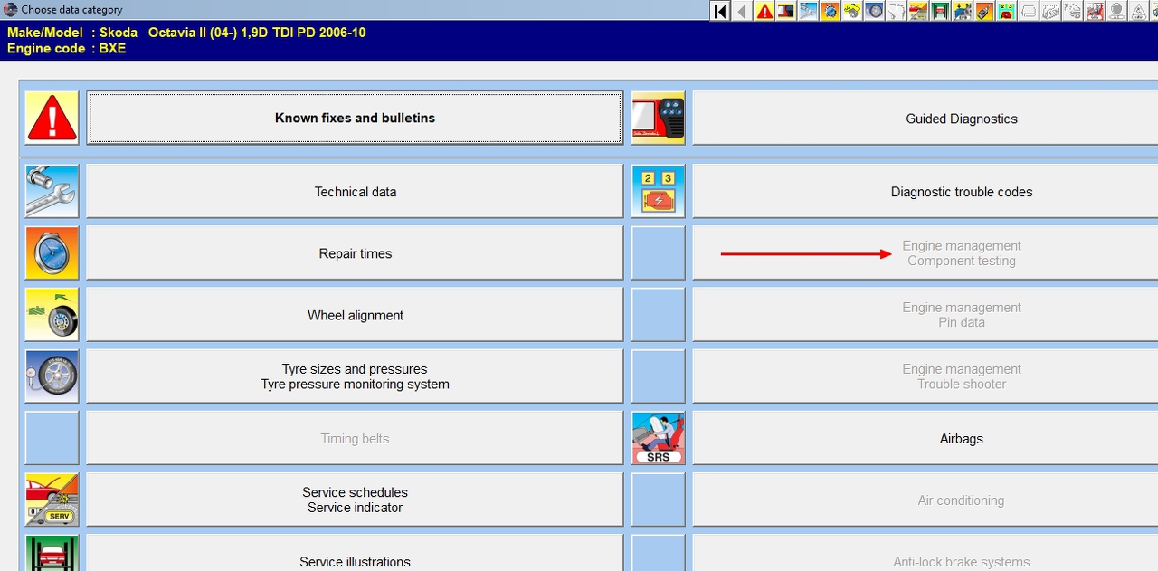
Task: Open repair times via toolbar clock icon
Action: click(831, 11)
